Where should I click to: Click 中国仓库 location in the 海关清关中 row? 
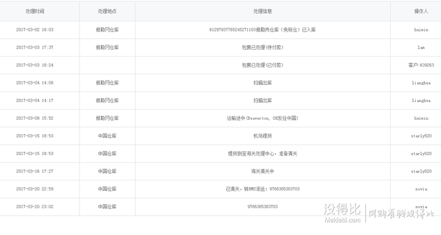pos(107,171)
